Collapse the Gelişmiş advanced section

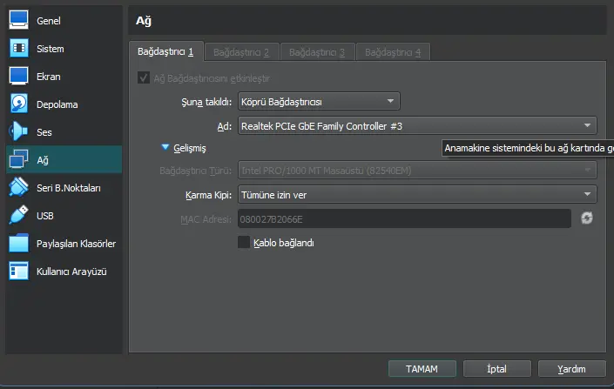click(x=165, y=148)
